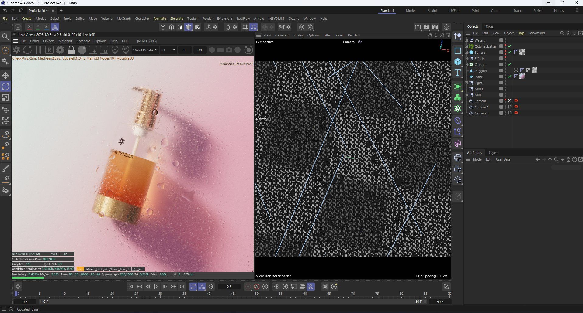The width and height of the screenshot is (583, 313).
Task: Click the Live Viewer lock resolution padlock icon
Action: pos(71,50)
